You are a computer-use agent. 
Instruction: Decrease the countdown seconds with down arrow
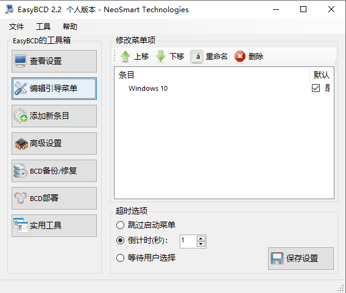pyautogui.click(x=201, y=244)
